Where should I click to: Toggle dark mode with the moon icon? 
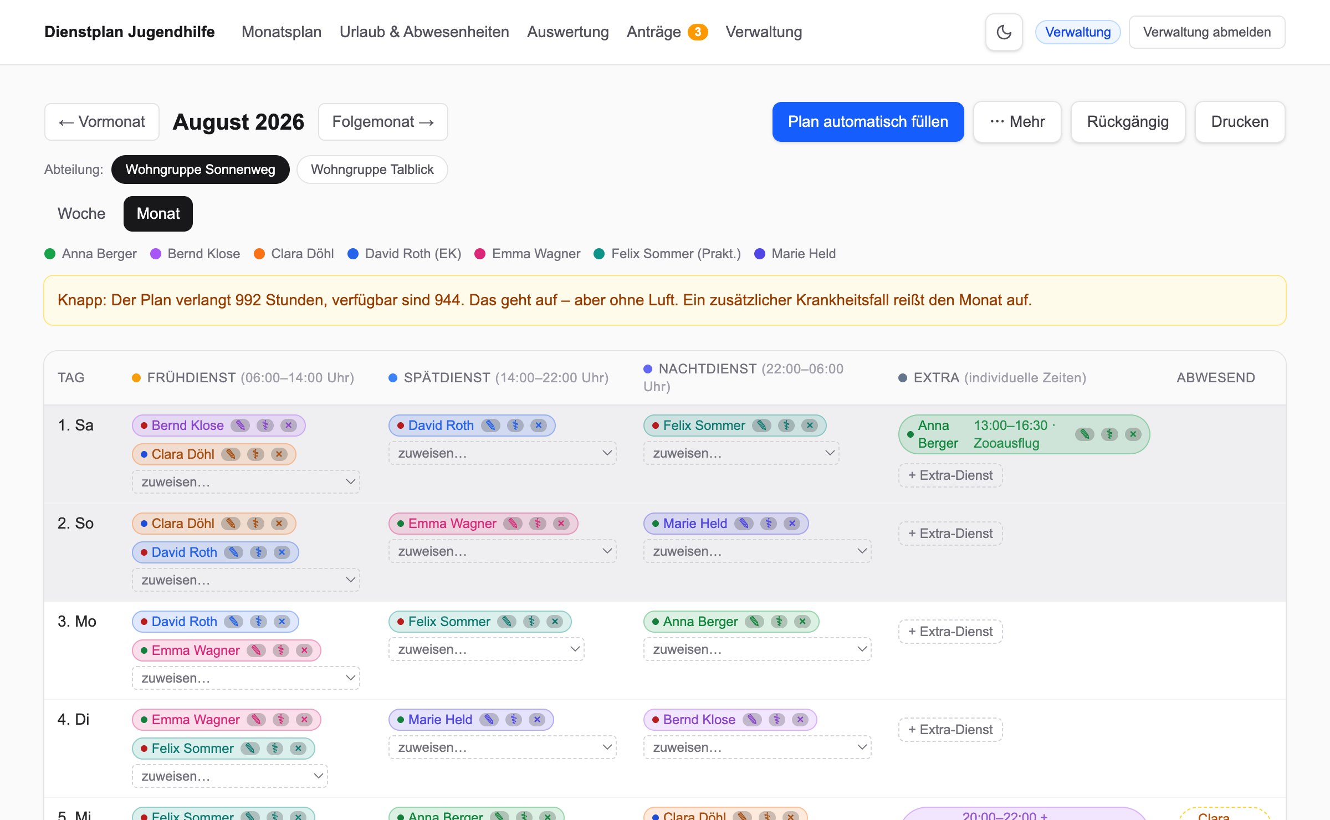(1004, 32)
